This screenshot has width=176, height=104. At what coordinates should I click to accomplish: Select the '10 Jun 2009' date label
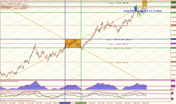click(4, 103)
